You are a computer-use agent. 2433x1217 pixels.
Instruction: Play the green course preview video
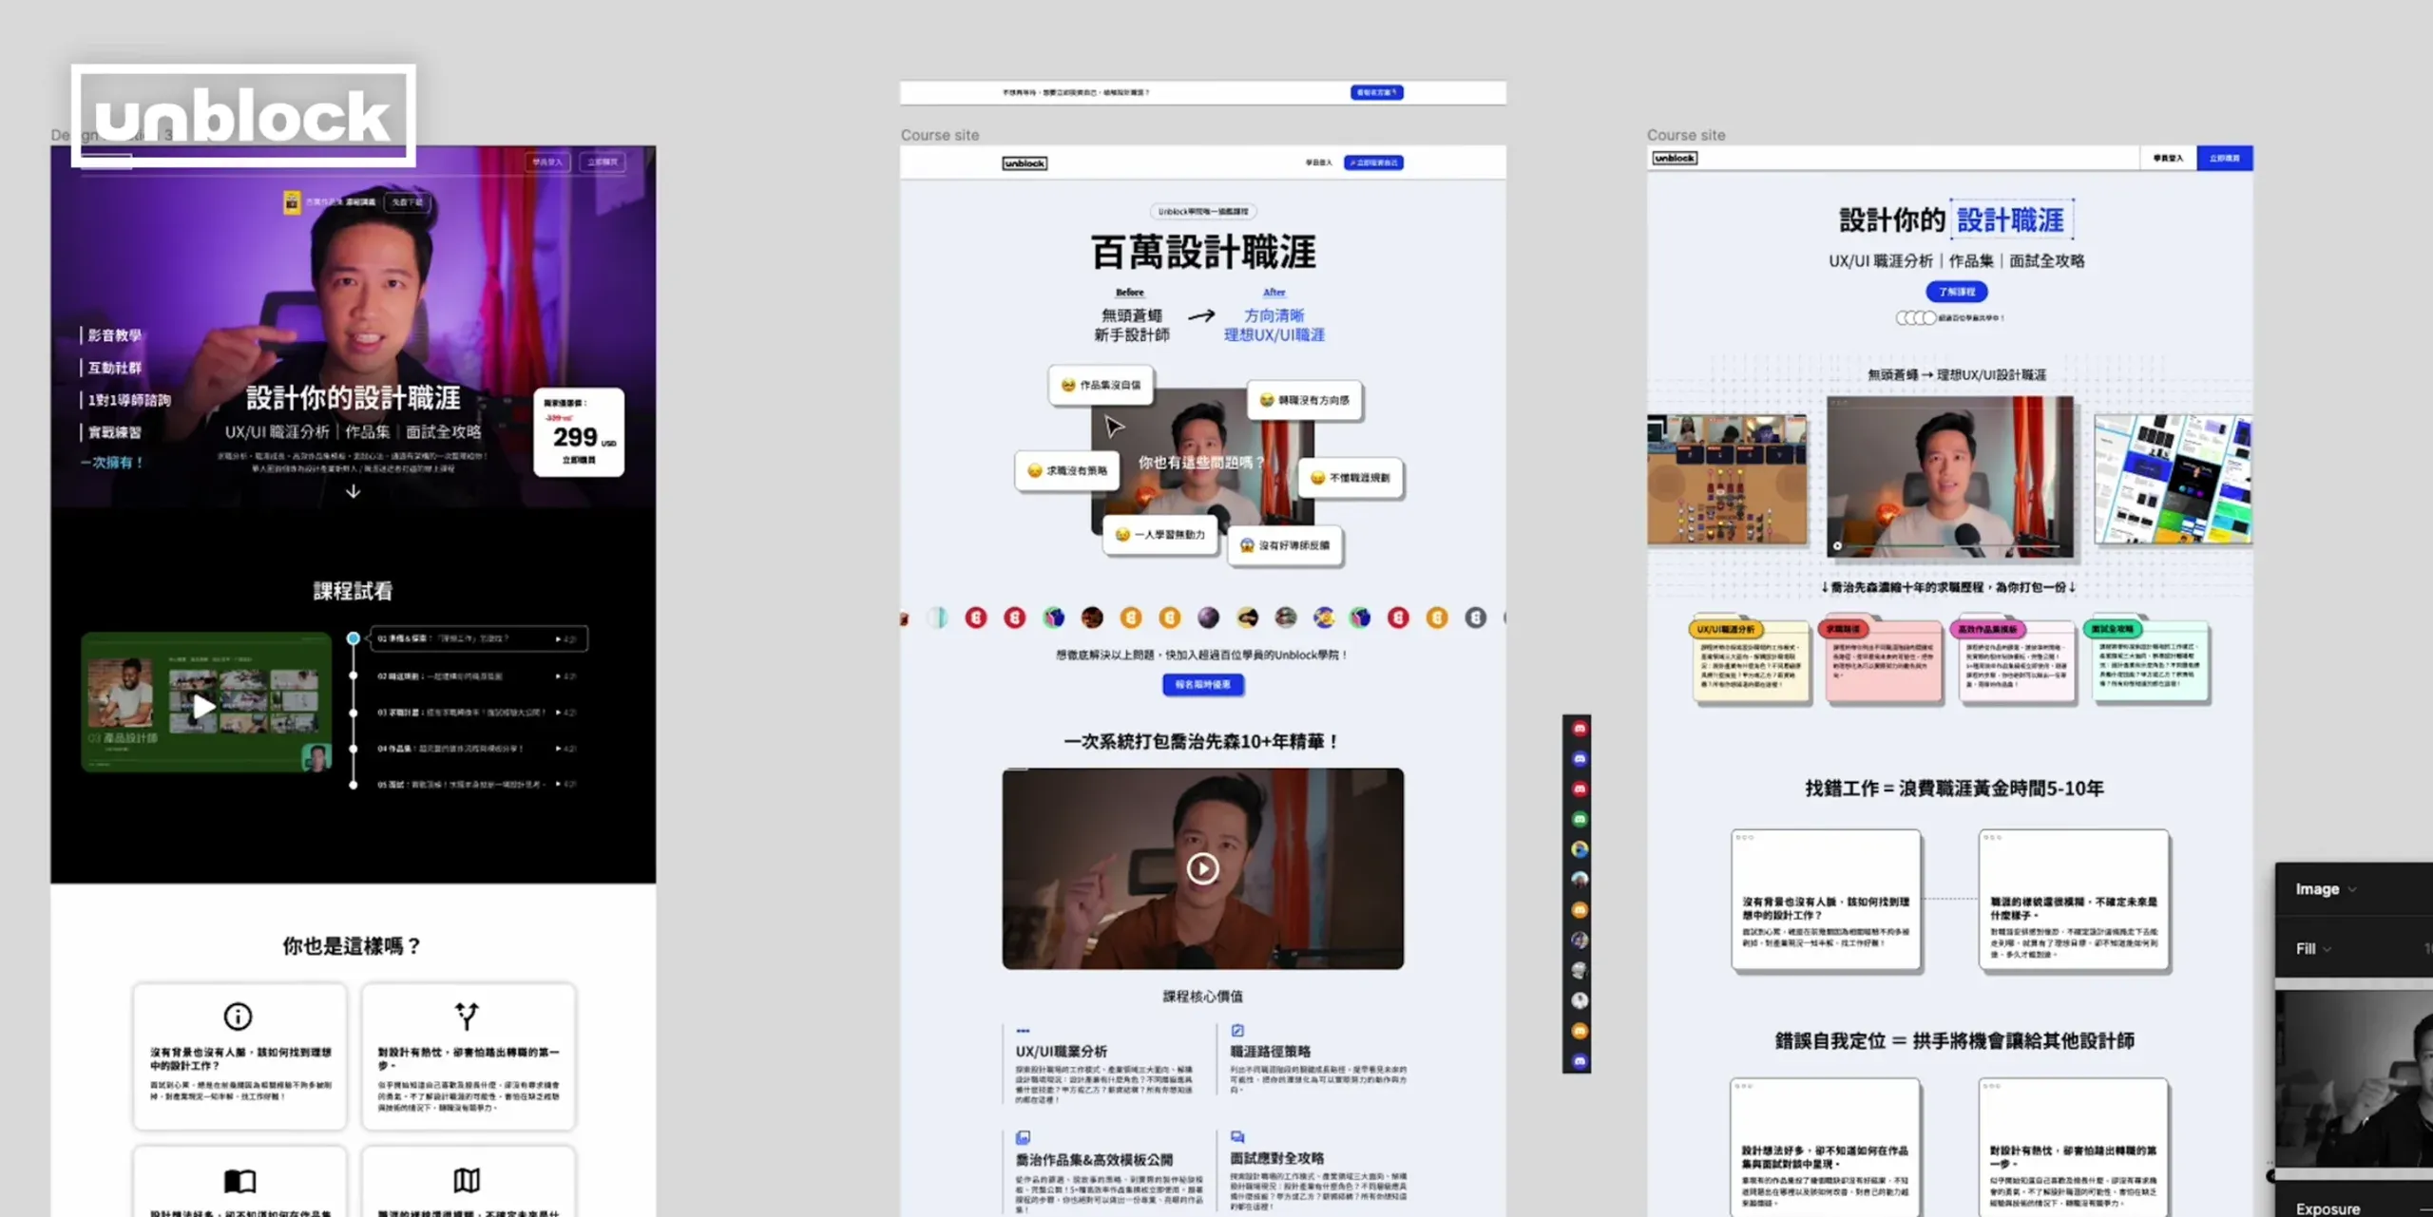pos(203,706)
